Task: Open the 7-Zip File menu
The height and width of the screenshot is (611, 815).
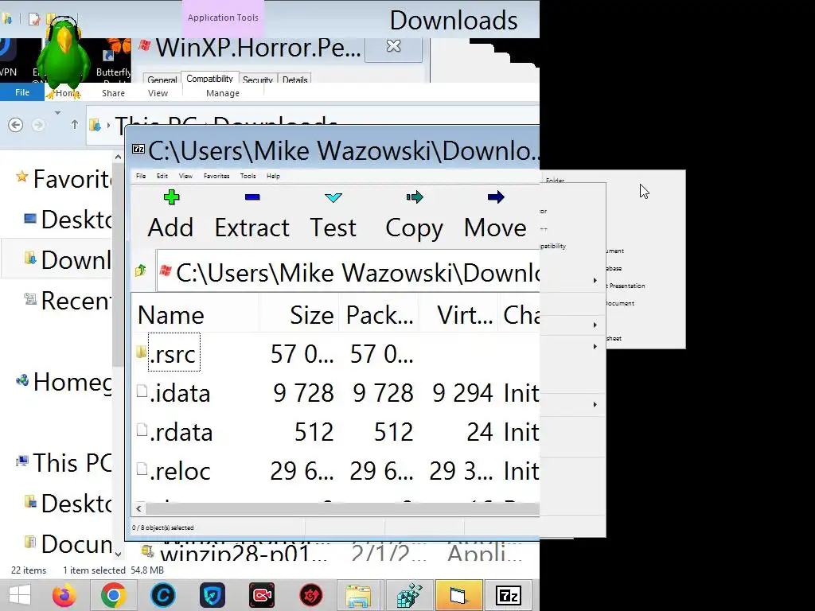Action: [x=141, y=176]
